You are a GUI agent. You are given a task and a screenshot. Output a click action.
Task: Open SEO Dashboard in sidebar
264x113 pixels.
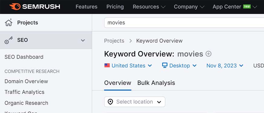pyautogui.click(x=24, y=57)
